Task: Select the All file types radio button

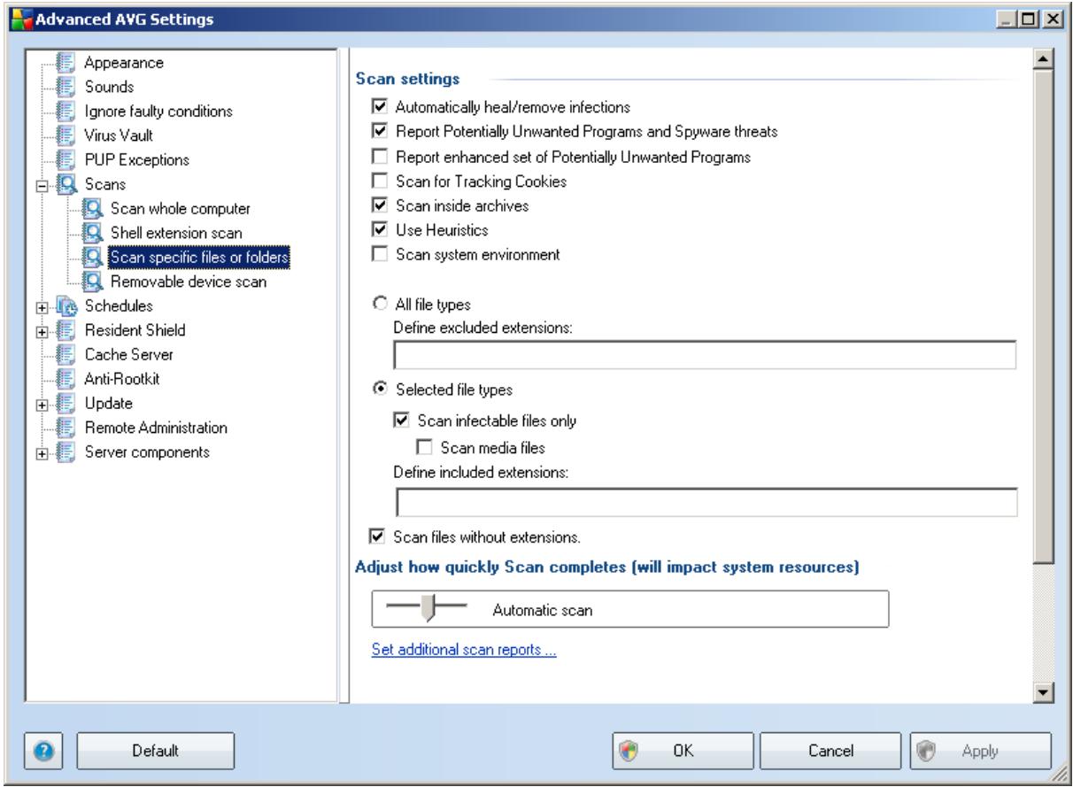Action: point(379,305)
